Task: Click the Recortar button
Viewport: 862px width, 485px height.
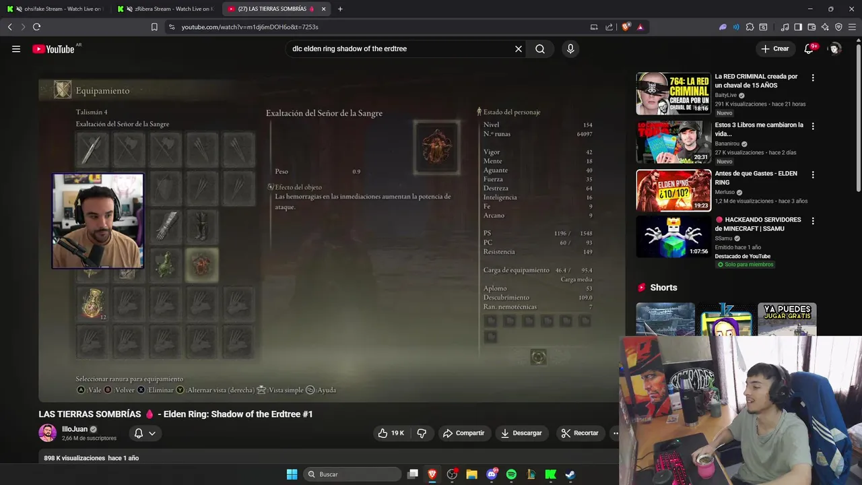Action: pyautogui.click(x=580, y=433)
